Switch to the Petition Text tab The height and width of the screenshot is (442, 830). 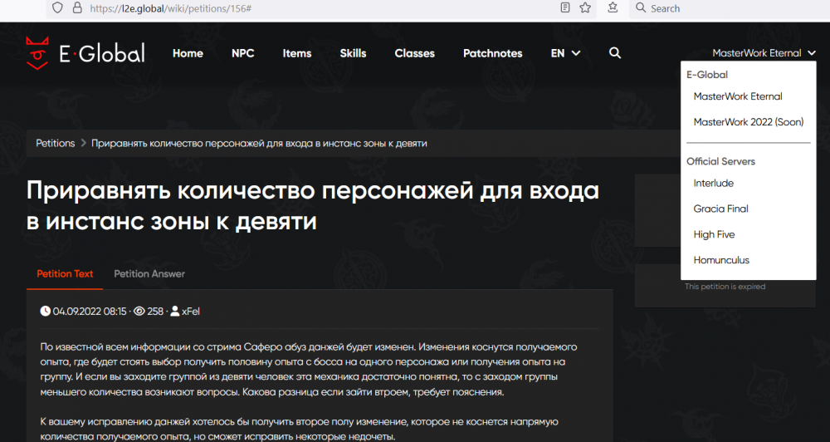coord(65,274)
